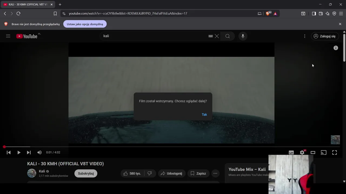The width and height of the screenshot is (346, 194).
Task: Set Brave as default browser
Action: tap(85, 24)
